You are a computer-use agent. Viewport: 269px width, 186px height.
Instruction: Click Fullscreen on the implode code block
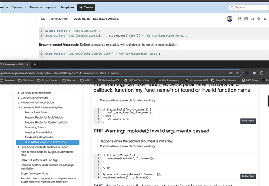click(248, 176)
